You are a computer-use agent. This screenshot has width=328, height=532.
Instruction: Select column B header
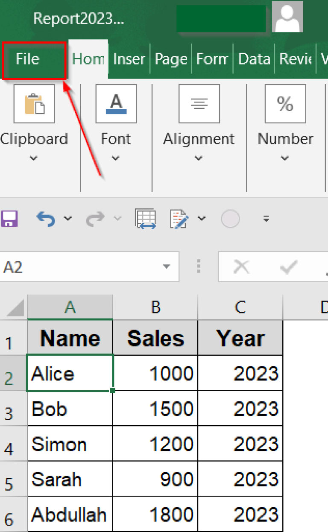point(155,307)
